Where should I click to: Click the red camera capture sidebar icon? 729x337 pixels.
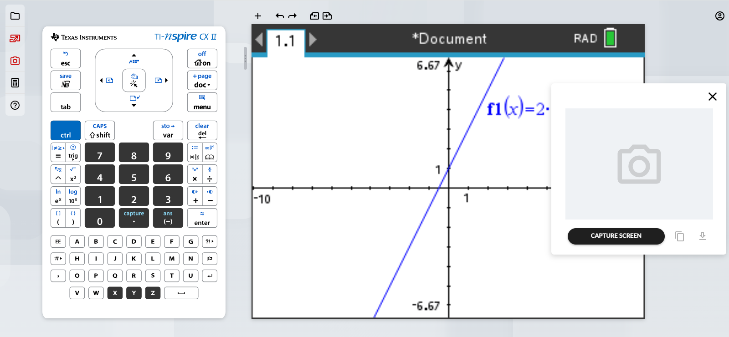[x=15, y=61]
